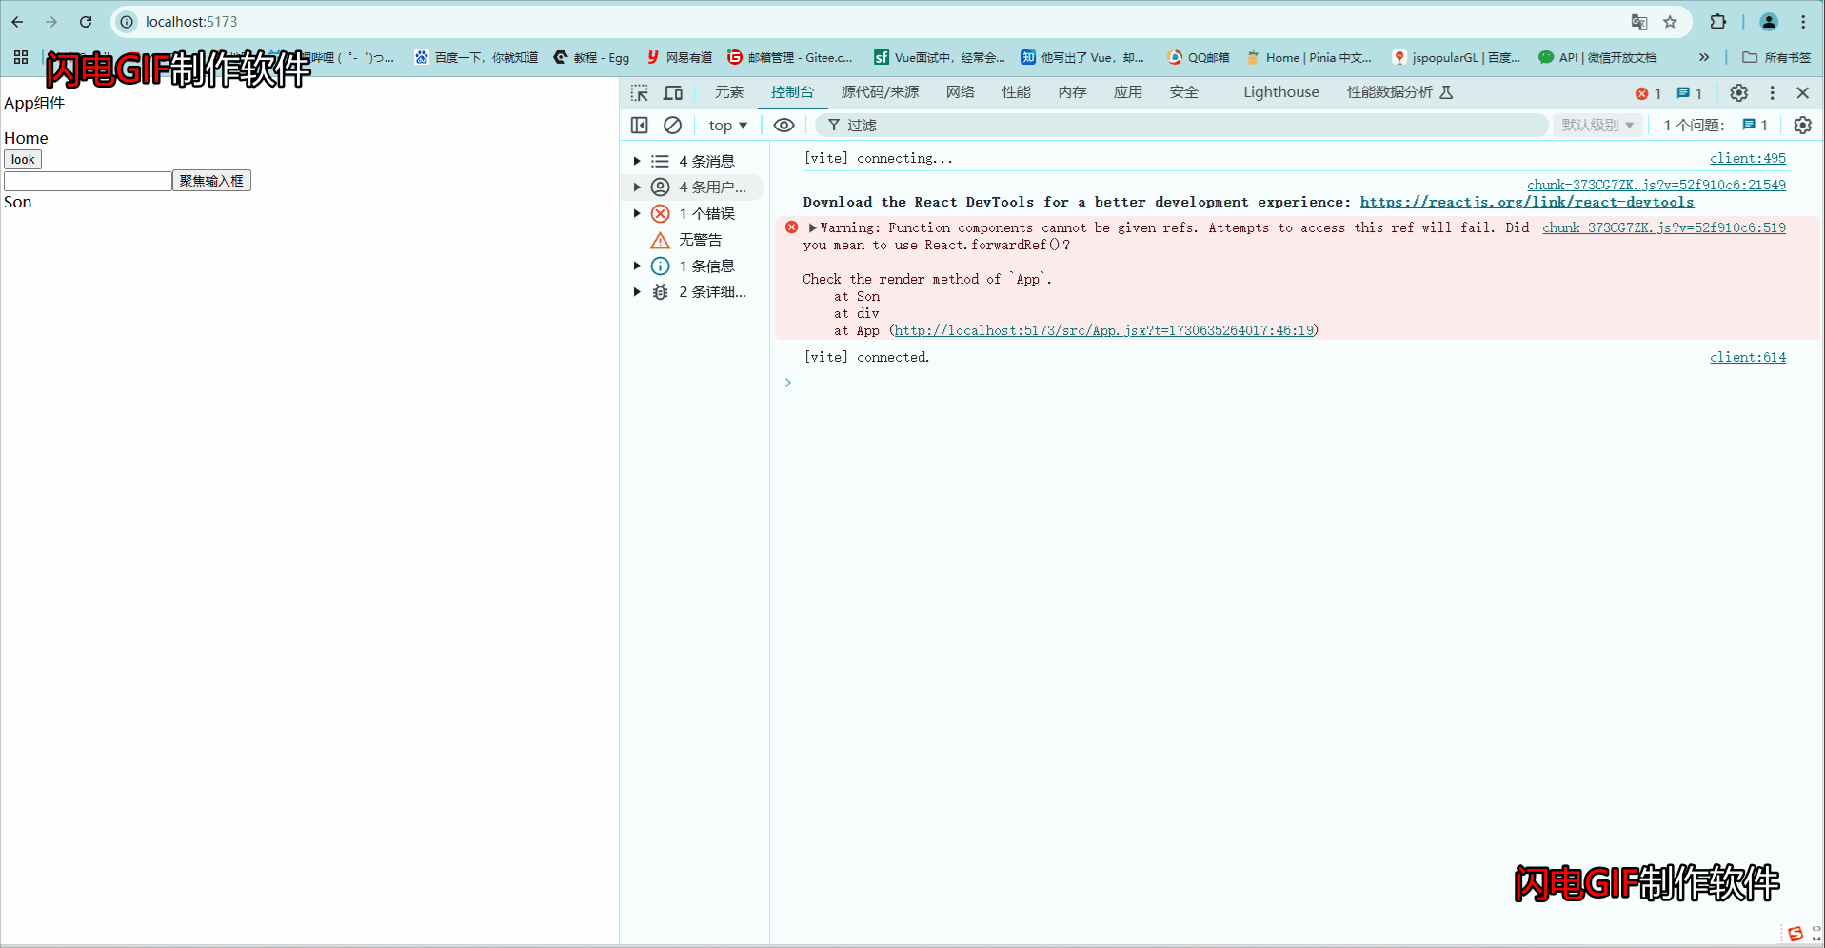Open the chunk js:519 source link

tap(1664, 227)
